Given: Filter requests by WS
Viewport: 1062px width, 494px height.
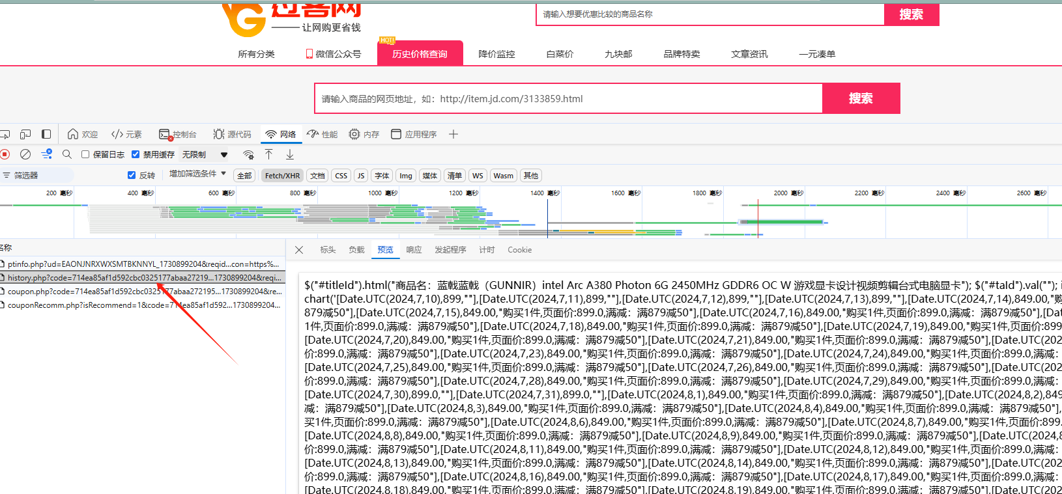Looking at the screenshot, I should [478, 176].
